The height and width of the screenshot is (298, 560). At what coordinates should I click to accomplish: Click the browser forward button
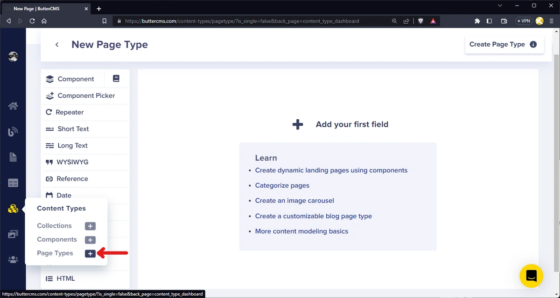point(20,21)
